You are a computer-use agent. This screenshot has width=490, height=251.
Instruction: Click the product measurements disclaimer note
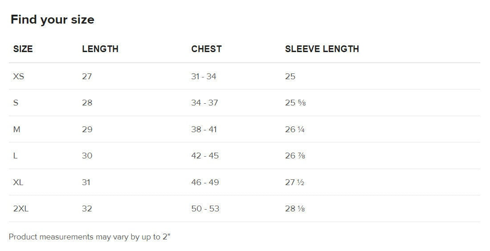90,237
